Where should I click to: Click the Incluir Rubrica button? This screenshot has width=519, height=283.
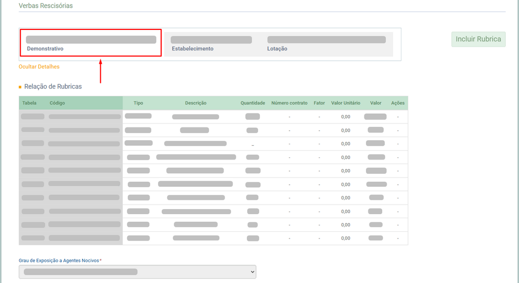[x=478, y=39]
